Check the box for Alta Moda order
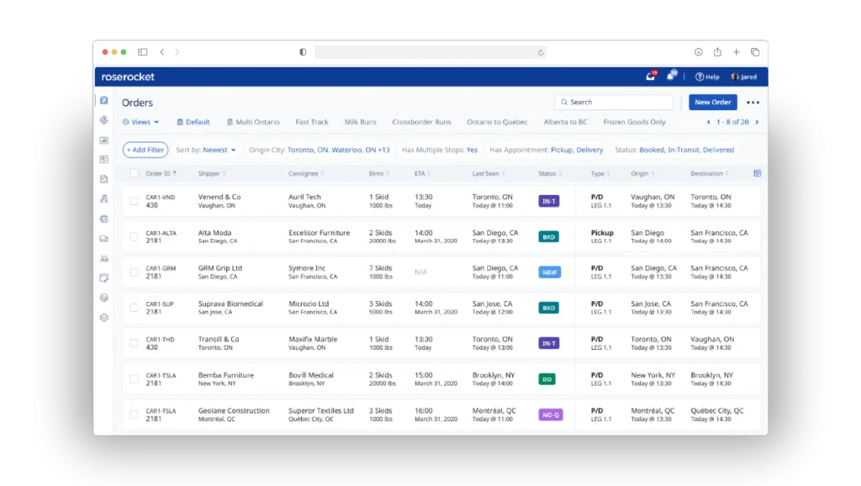This screenshot has width=861, height=486. point(134,236)
